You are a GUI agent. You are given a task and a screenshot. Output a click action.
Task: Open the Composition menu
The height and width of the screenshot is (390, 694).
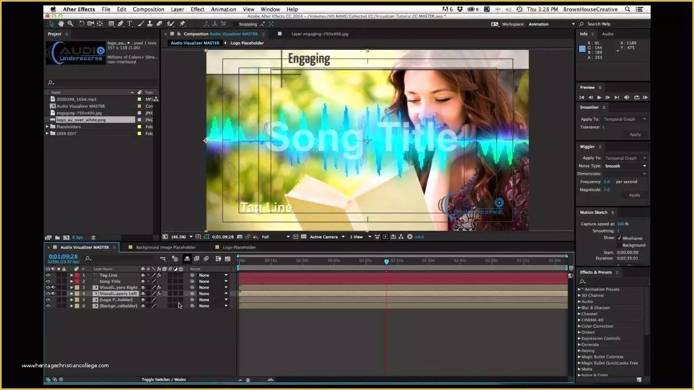tap(148, 9)
